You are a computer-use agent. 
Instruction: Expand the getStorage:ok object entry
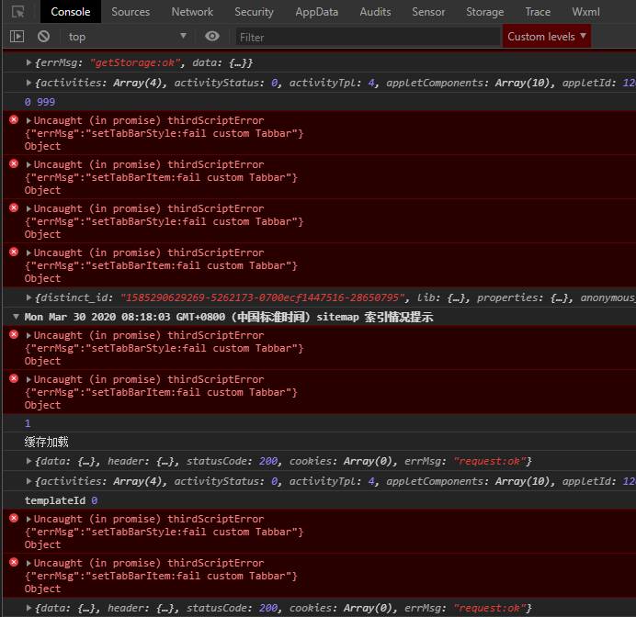click(28, 62)
